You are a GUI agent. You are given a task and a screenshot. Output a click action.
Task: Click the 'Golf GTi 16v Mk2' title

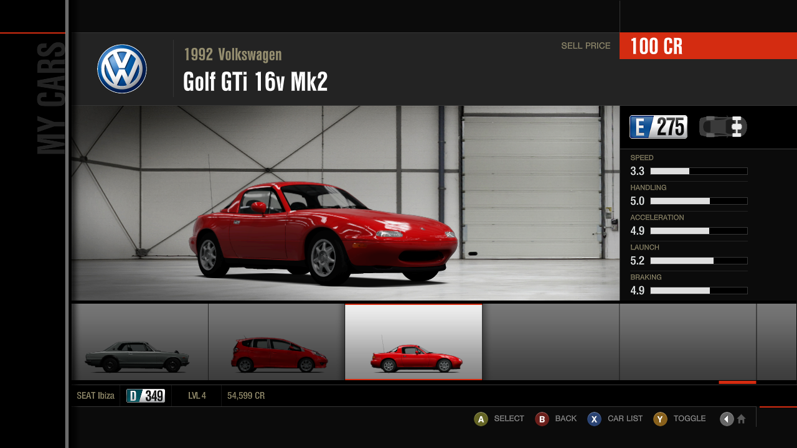255,82
